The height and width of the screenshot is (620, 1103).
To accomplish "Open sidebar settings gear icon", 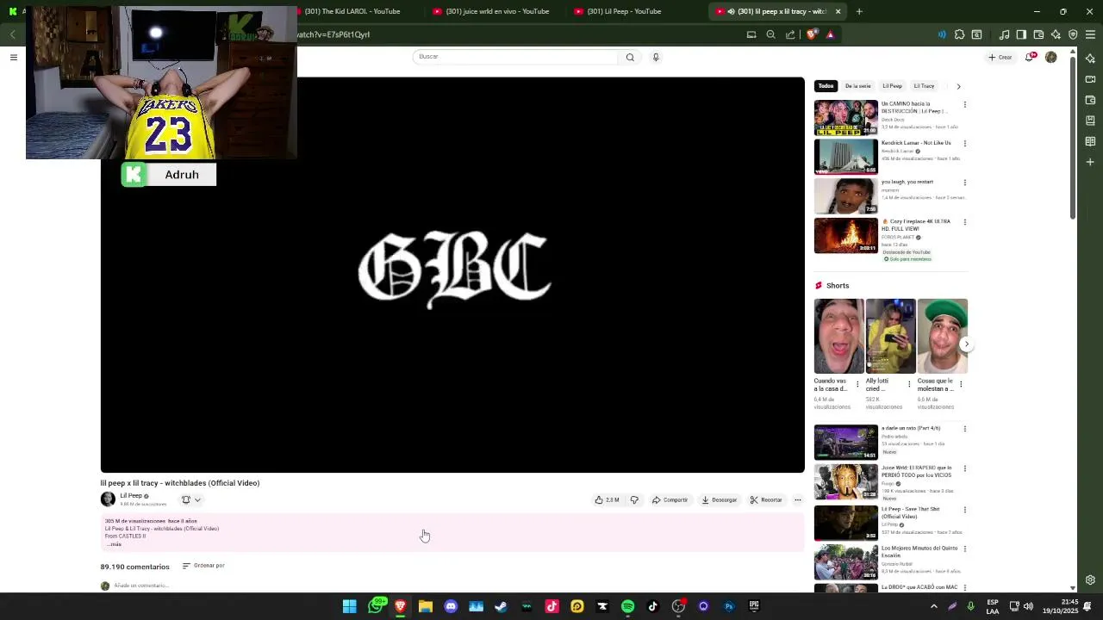I will pyautogui.click(x=1090, y=580).
